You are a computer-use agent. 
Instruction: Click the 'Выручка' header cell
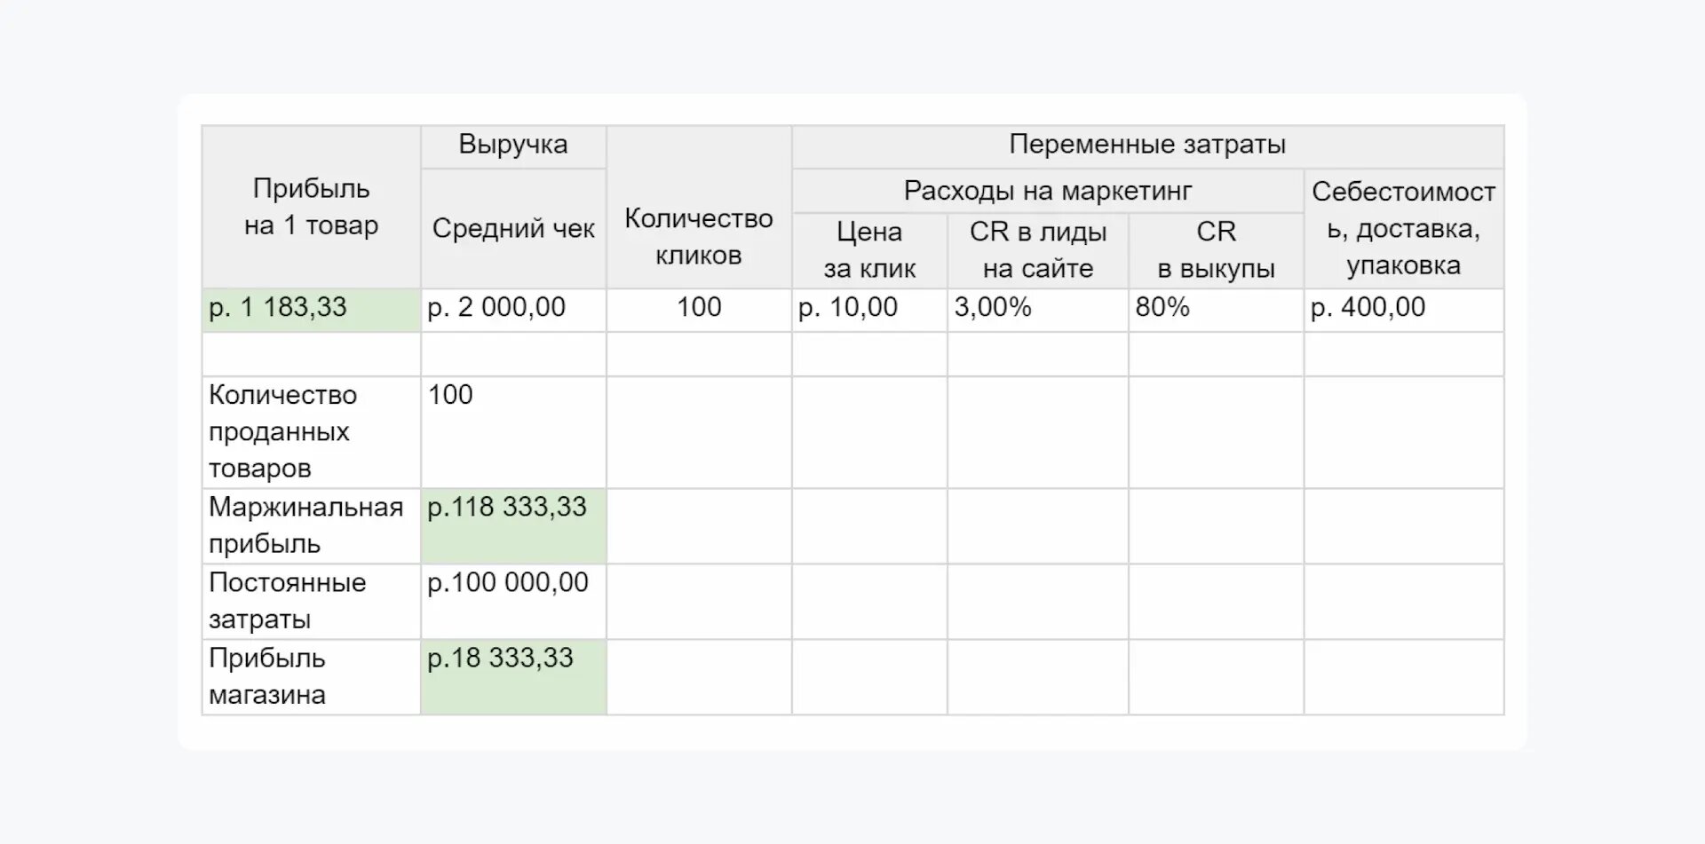pos(513,146)
